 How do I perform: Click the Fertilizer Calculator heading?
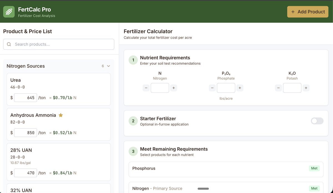click(x=148, y=31)
